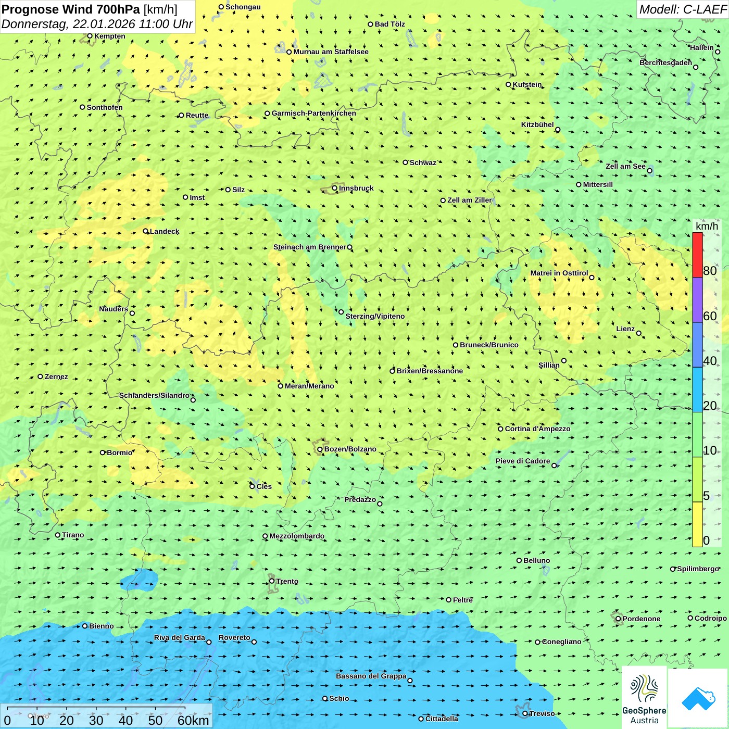
Task: Click the 'Steinach am Brenner' label
Action: tap(309, 247)
